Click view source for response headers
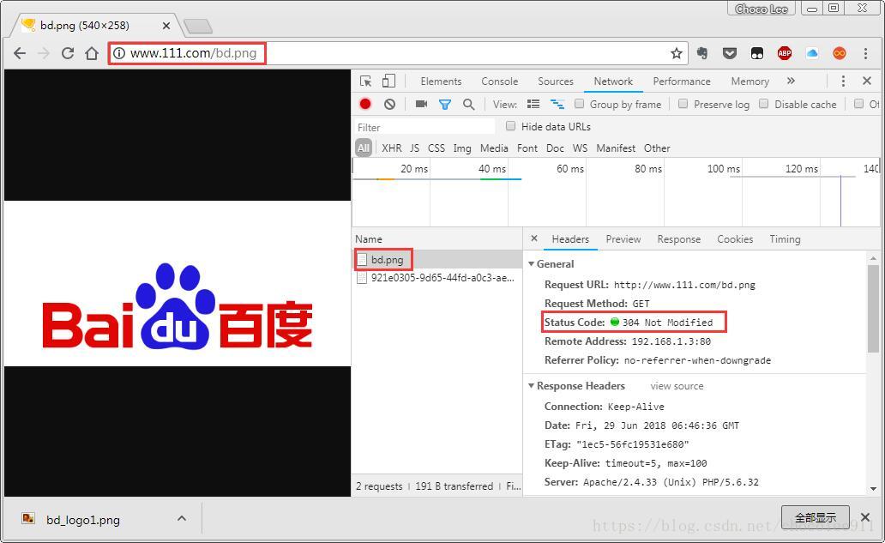The width and height of the screenshot is (885, 543). pos(677,386)
